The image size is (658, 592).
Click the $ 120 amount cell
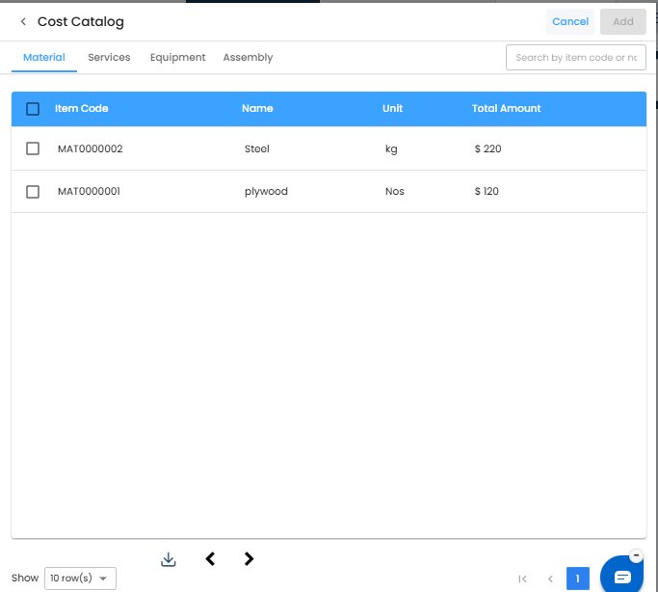(487, 192)
